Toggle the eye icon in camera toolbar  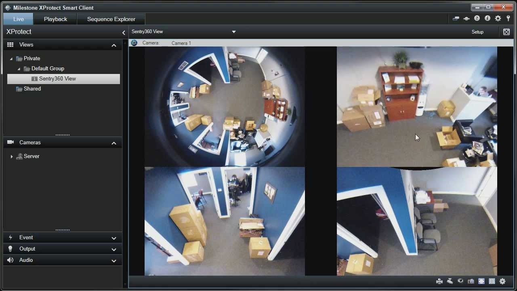click(x=460, y=281)
